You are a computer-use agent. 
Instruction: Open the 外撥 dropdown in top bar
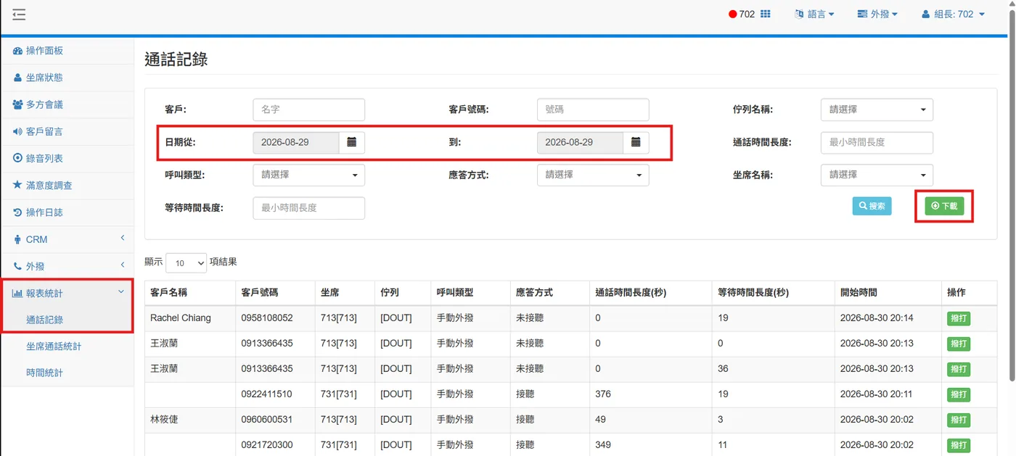click(x=877, y=14)
